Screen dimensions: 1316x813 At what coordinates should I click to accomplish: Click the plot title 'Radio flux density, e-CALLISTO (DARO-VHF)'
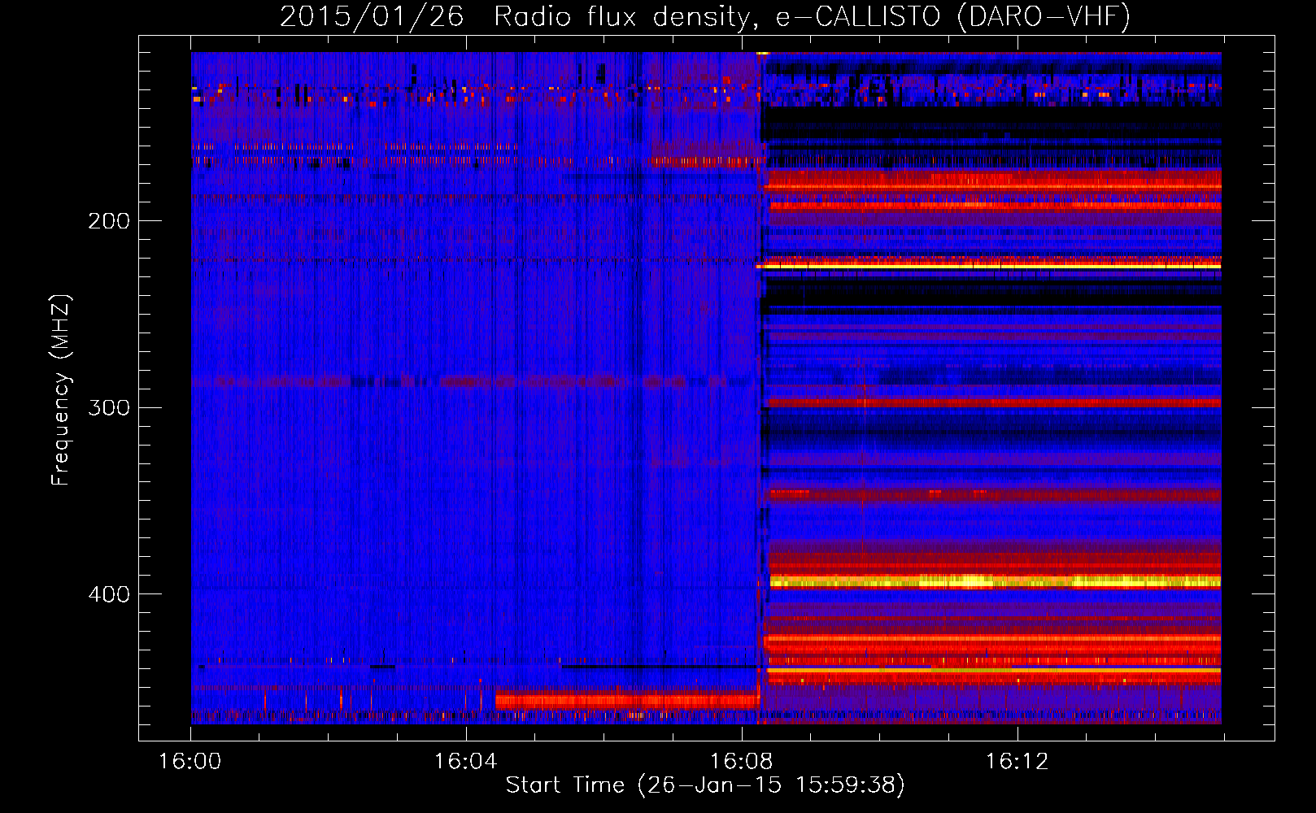click(813, 16)
